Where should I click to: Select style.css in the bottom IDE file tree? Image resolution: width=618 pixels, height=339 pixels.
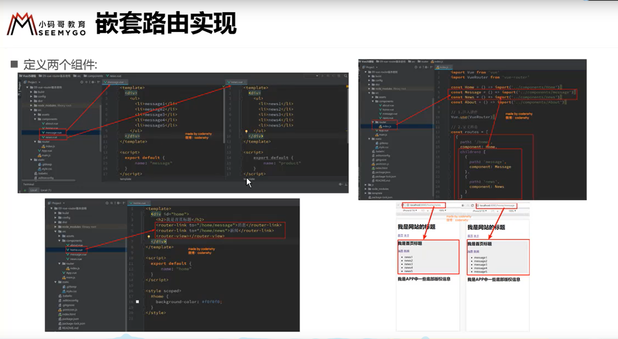tap(69, 291)
